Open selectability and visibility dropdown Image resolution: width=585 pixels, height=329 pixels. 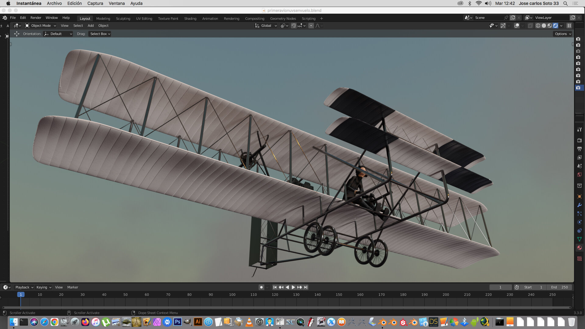tap(493, 26)
